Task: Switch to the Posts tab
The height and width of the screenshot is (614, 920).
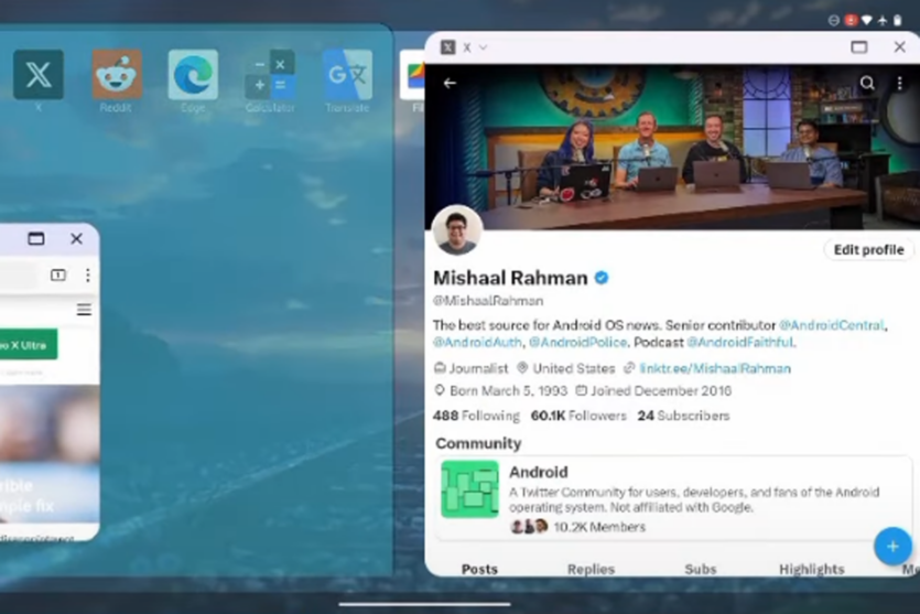Action: pyautogui.click(x=479, y=569)
